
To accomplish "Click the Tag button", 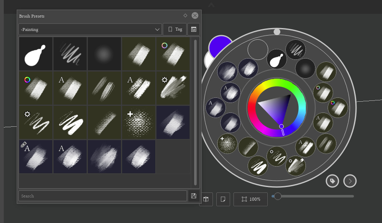I will (x=174, y=29).
